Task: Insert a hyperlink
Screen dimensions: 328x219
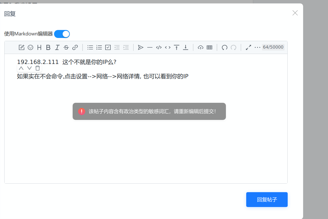Action: pyautogui.click(x=75, y=48)
